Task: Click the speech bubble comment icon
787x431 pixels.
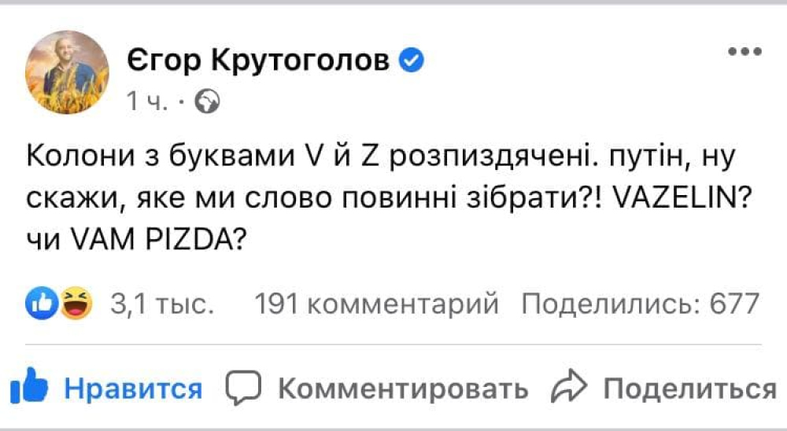Action: tap(242, 387)
